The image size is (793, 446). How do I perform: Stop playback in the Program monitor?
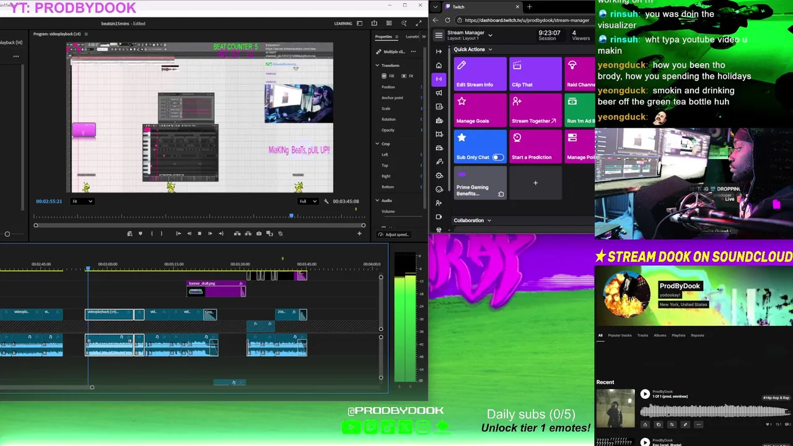pos(199,234)
